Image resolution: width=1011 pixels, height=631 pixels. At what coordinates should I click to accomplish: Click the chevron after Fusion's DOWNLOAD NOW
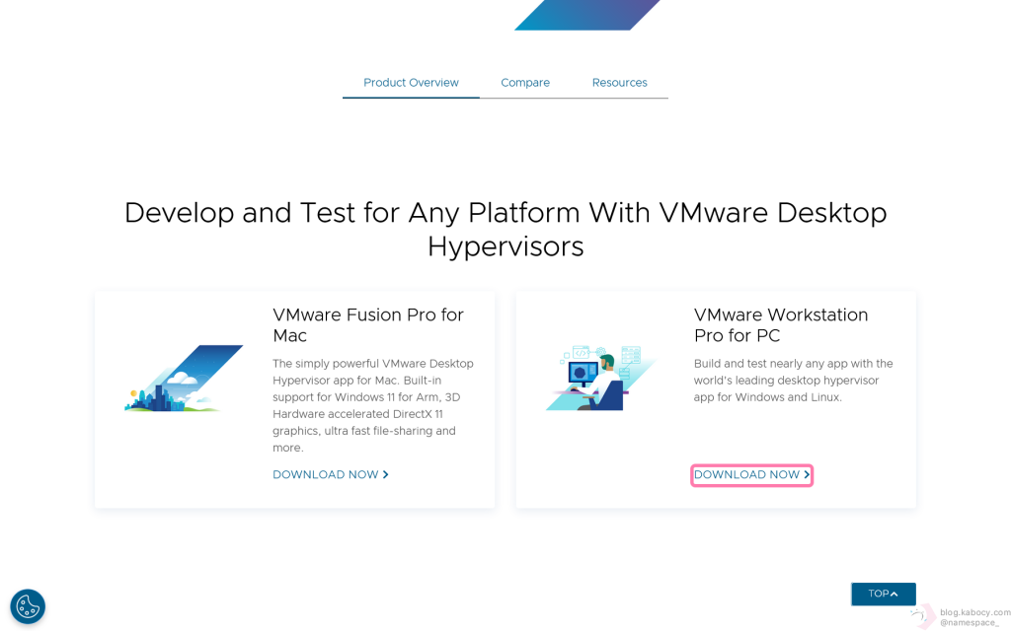click(x=386, y=475)
